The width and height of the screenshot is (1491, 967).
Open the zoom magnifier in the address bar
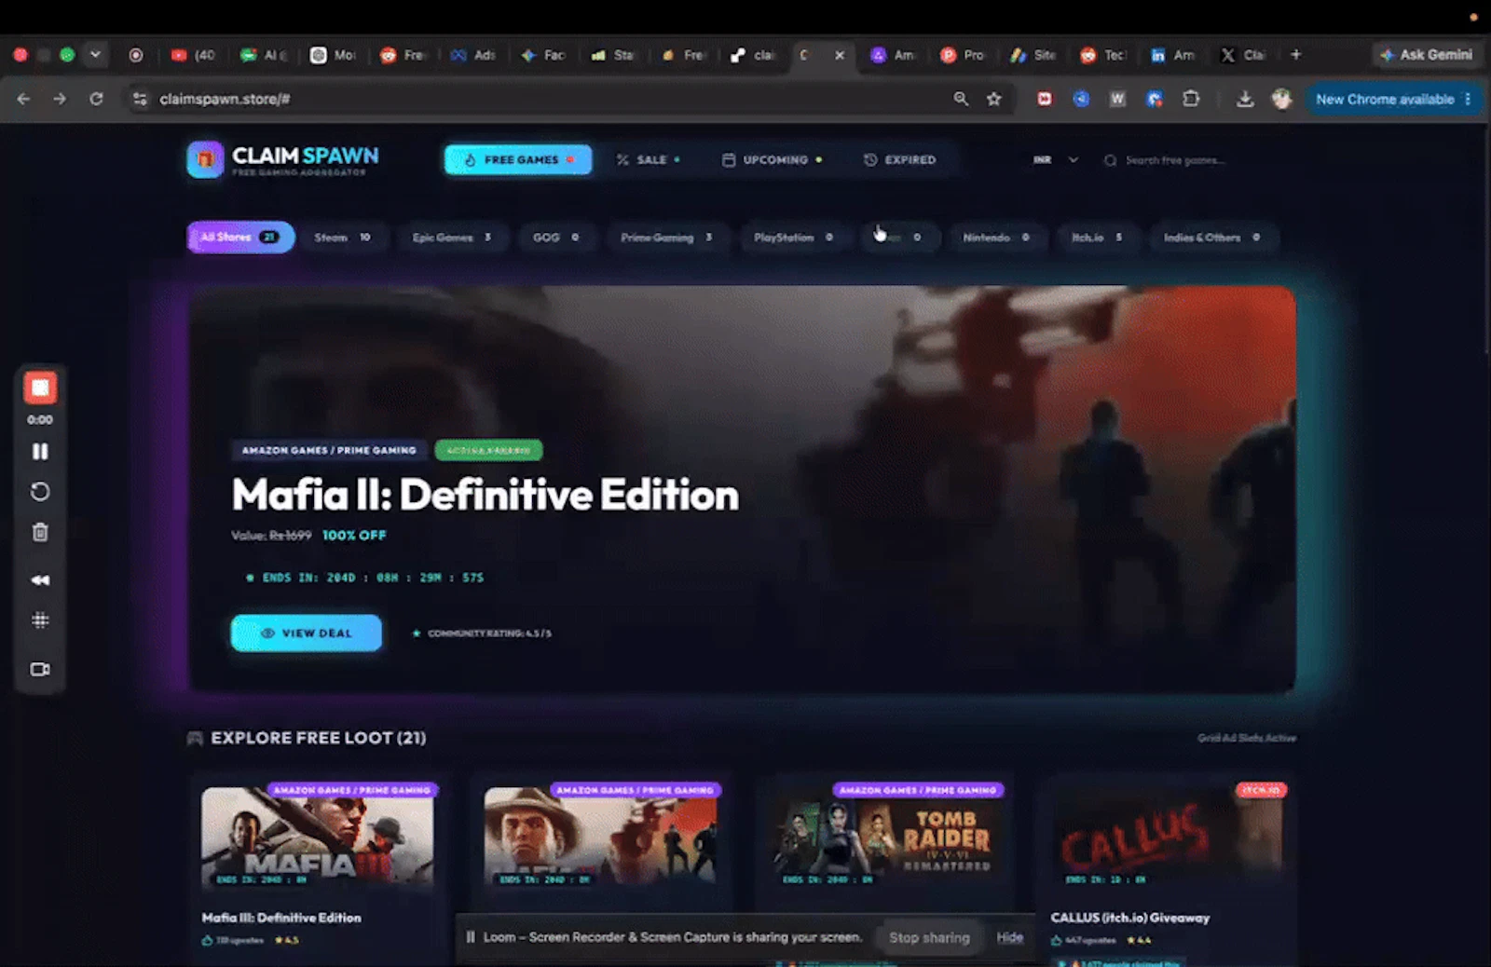pos(961,99)
